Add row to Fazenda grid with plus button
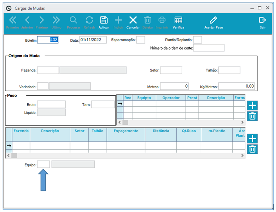This screenshot has width=276, height=212. (252, 138)
